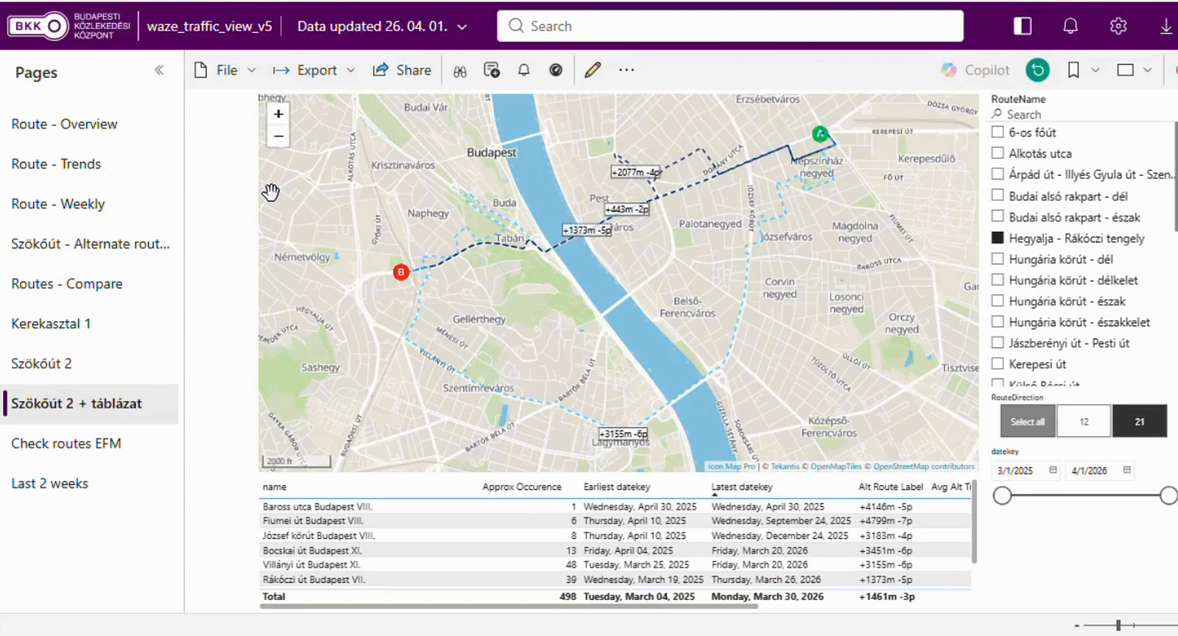Open the start date calendar picker

pyautogui.click(x=1053, y=470)
